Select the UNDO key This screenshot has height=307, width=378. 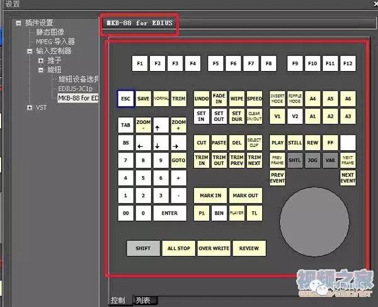coord(202,99)
